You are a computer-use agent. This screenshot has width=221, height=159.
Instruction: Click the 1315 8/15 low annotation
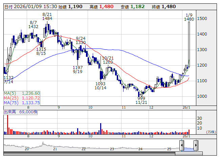(x=41, y=51)
